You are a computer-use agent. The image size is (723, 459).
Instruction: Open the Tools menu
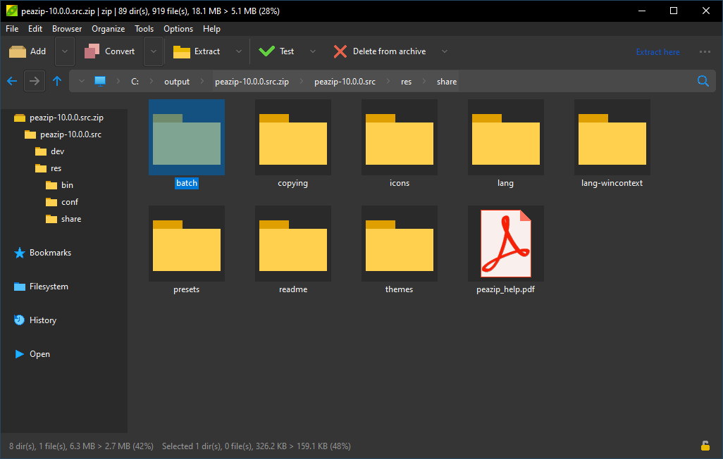click(144, 29)
